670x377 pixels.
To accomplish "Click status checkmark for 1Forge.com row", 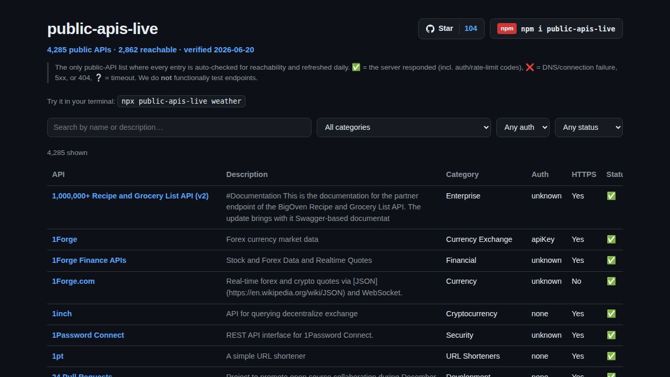I will click(611, 281).
